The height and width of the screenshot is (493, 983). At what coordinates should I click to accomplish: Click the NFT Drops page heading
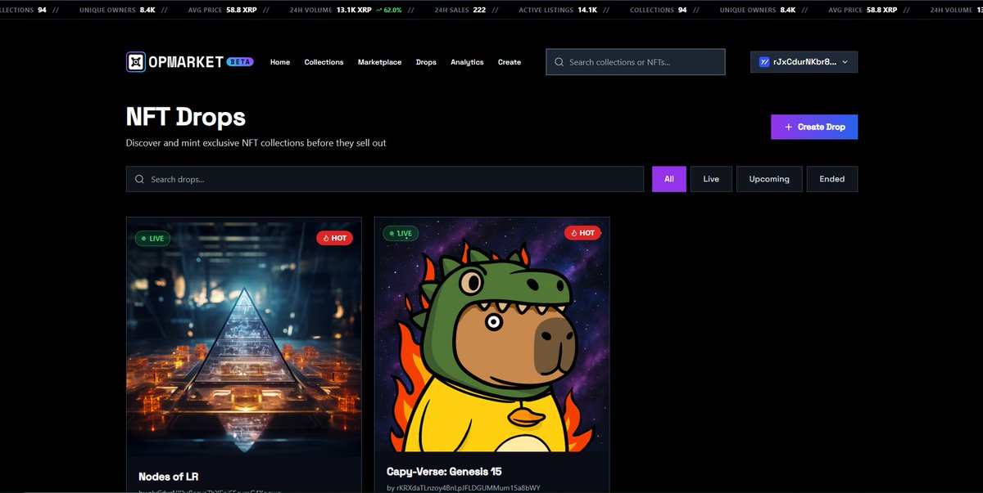click(x=186, y=117)
